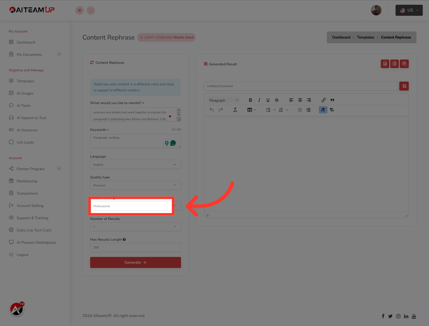
Task: Click Templates in the breadcrumb
Action: (x=366, y=37)
